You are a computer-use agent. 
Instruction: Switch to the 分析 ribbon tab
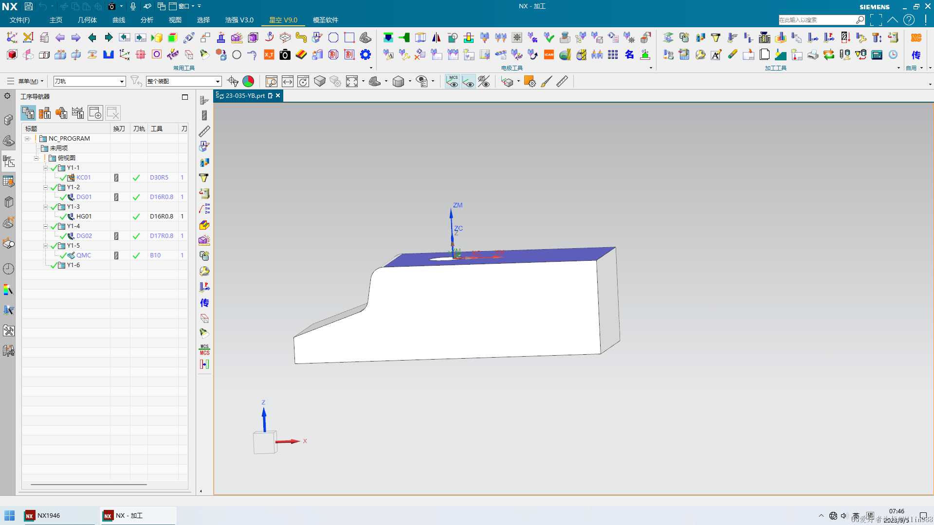pos(147,20)
